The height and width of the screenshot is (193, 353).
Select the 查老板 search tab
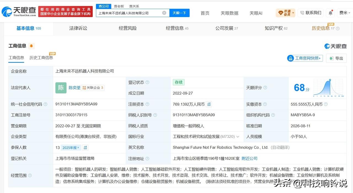(x=119, y=6)
